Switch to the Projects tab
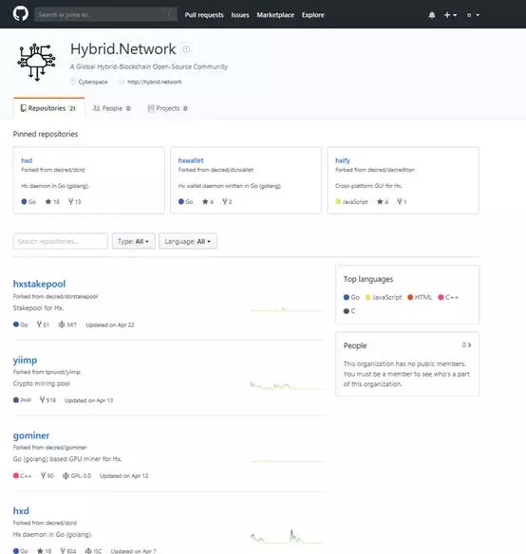Image resolution: width=526 pixels, height=554 pixels. pyautogui.click(x=168, y=108)
